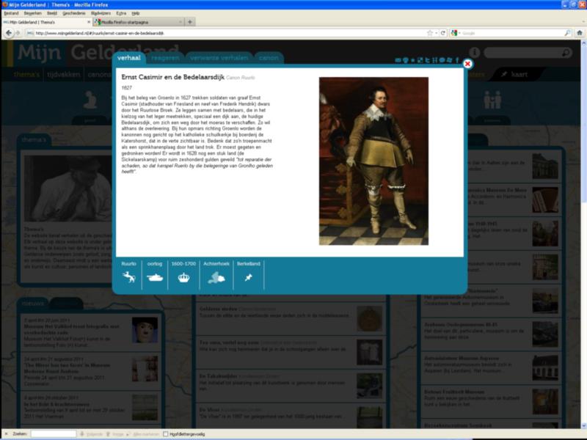Click the 1600-1700 crown period icon
Viewport: 587px width, 440px height.
point(183,278)
